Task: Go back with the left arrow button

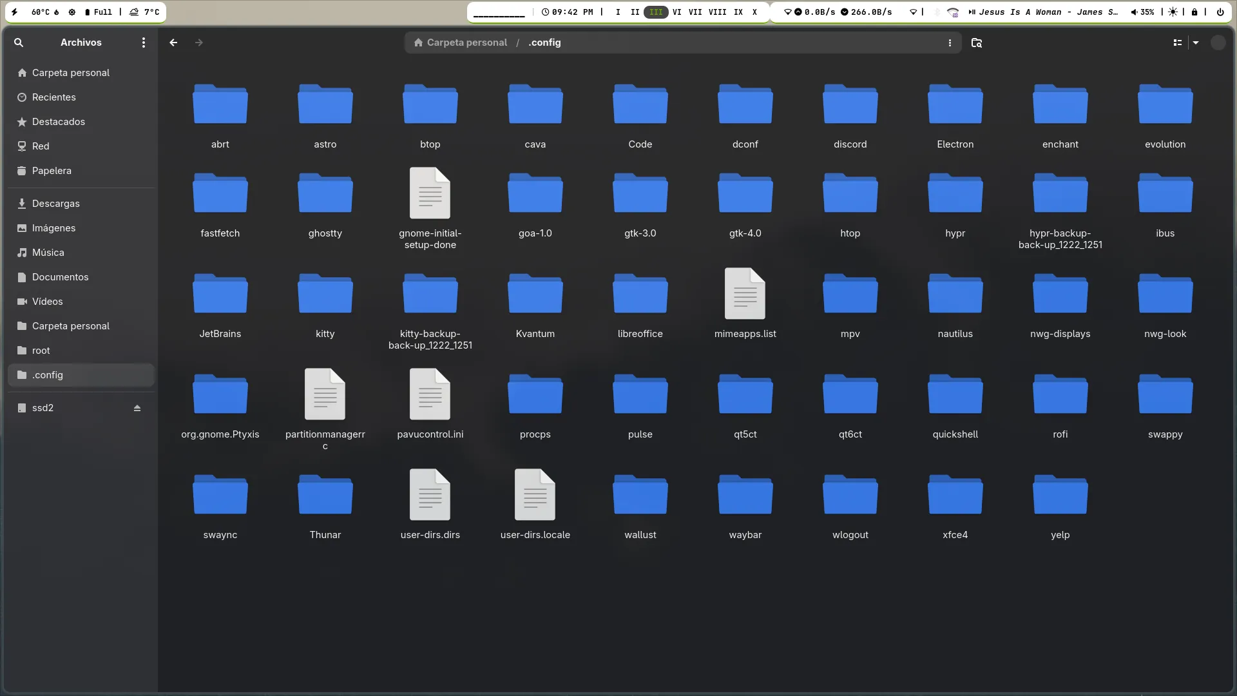Action: click(x=173, y=43)
